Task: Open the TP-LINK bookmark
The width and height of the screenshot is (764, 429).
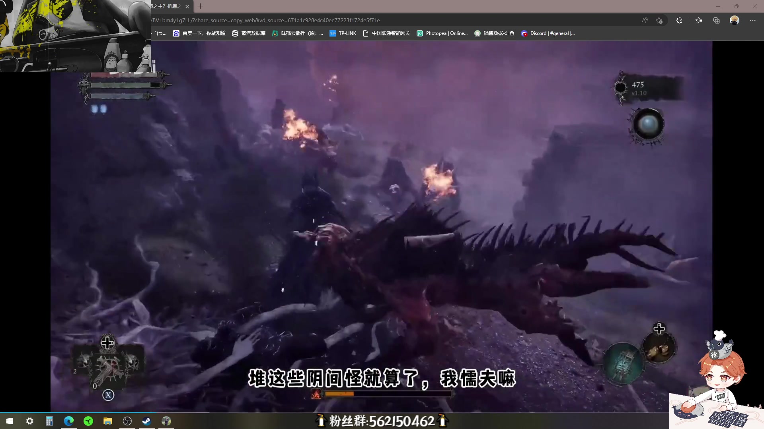Action: (x=343, y=33)
